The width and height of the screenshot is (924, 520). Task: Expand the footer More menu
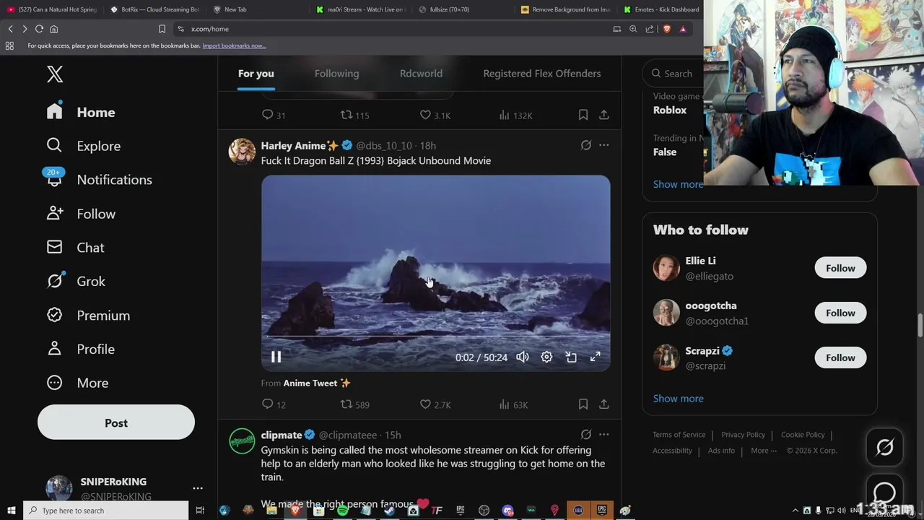click(764, 451)
